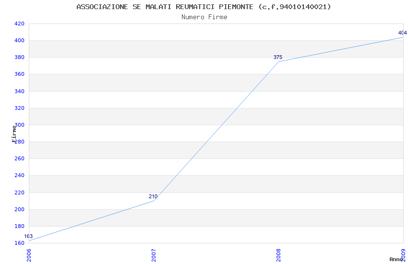Click the y-axis value 180
This screenshot has height=264, width=408.
pyautogui.click(x=19, y=226)
